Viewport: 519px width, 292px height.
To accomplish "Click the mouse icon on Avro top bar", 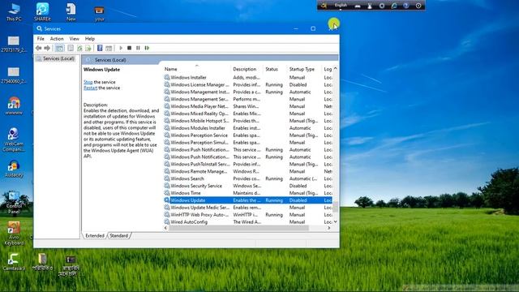I will 370,6.
